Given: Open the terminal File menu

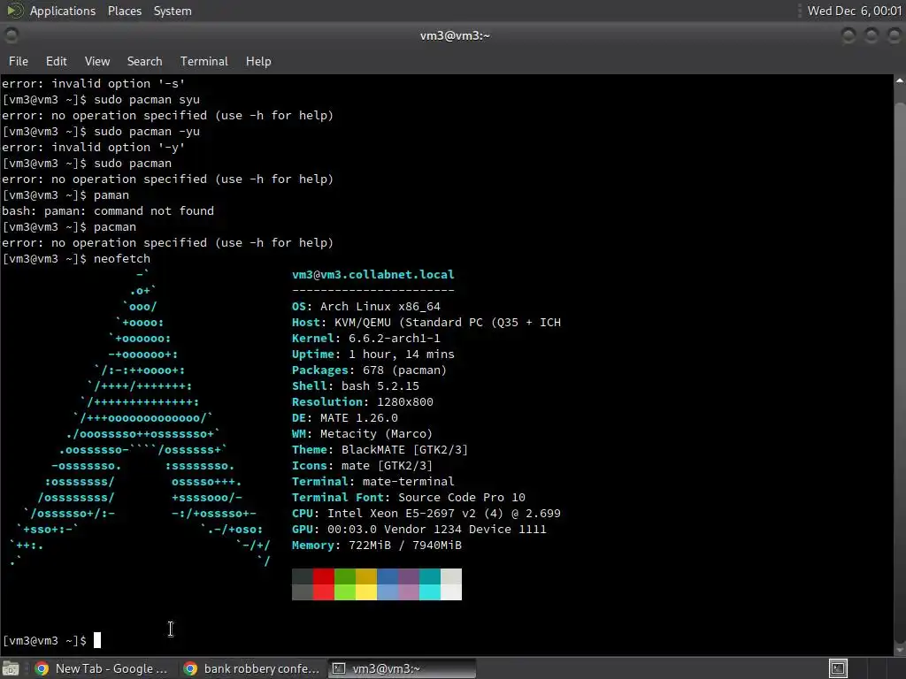Looking at the screenshot, I should (x=18, y=61).
